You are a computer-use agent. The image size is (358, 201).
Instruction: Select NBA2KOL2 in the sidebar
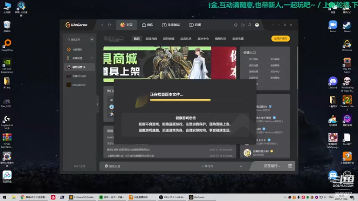tap(80, 85)
